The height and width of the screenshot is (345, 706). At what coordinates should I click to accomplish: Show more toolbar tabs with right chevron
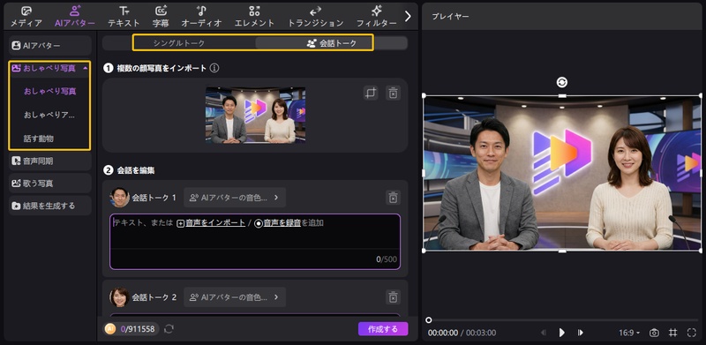click(x=408, y=16)
